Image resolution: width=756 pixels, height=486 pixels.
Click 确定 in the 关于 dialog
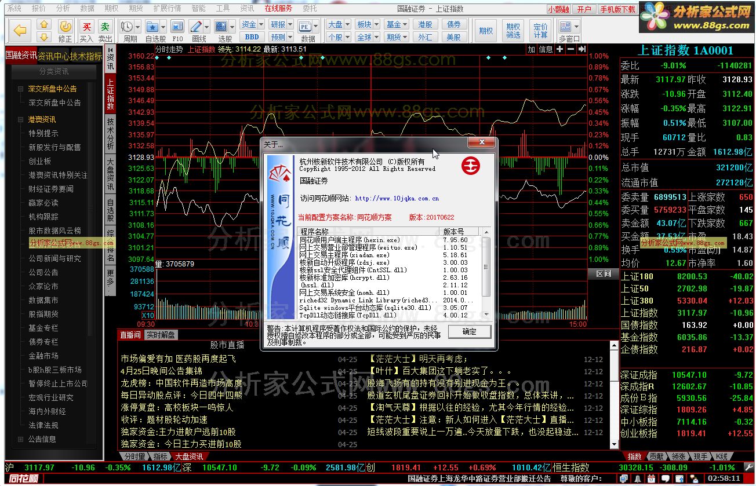pos(470,332)
